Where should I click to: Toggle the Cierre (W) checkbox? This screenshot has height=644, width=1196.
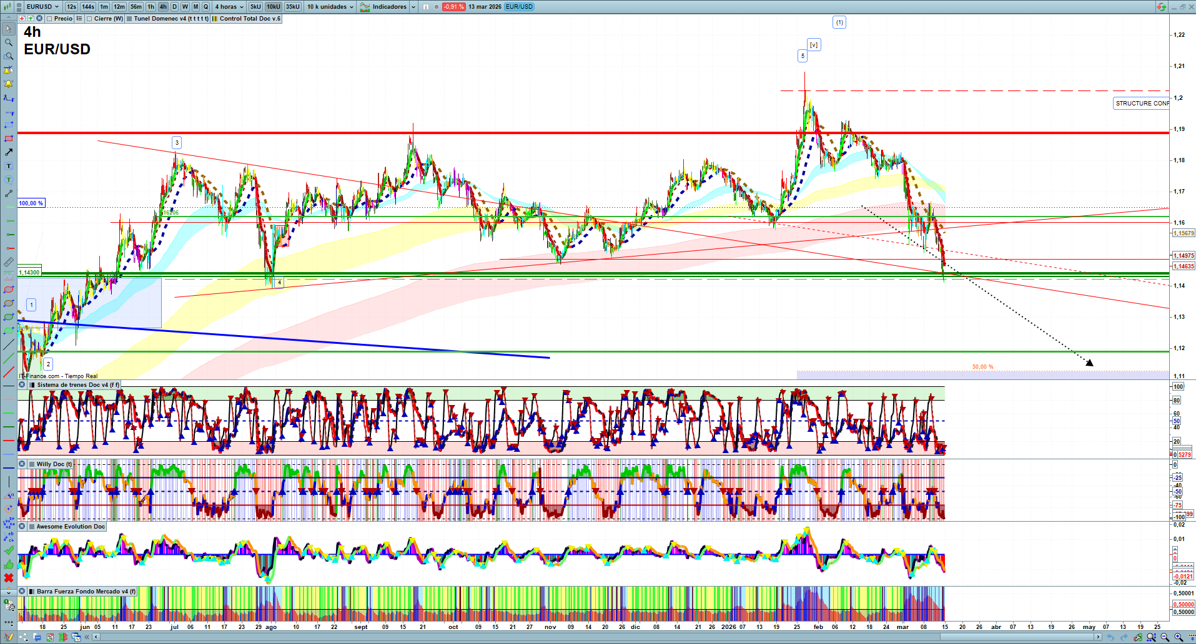coord(90,19)
